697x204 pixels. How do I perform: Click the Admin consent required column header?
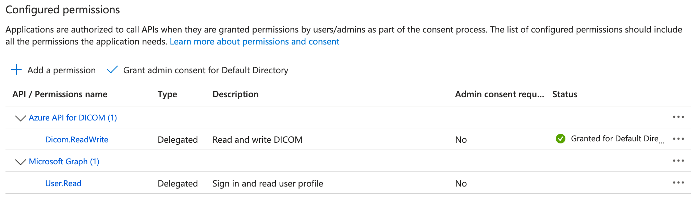499,94
